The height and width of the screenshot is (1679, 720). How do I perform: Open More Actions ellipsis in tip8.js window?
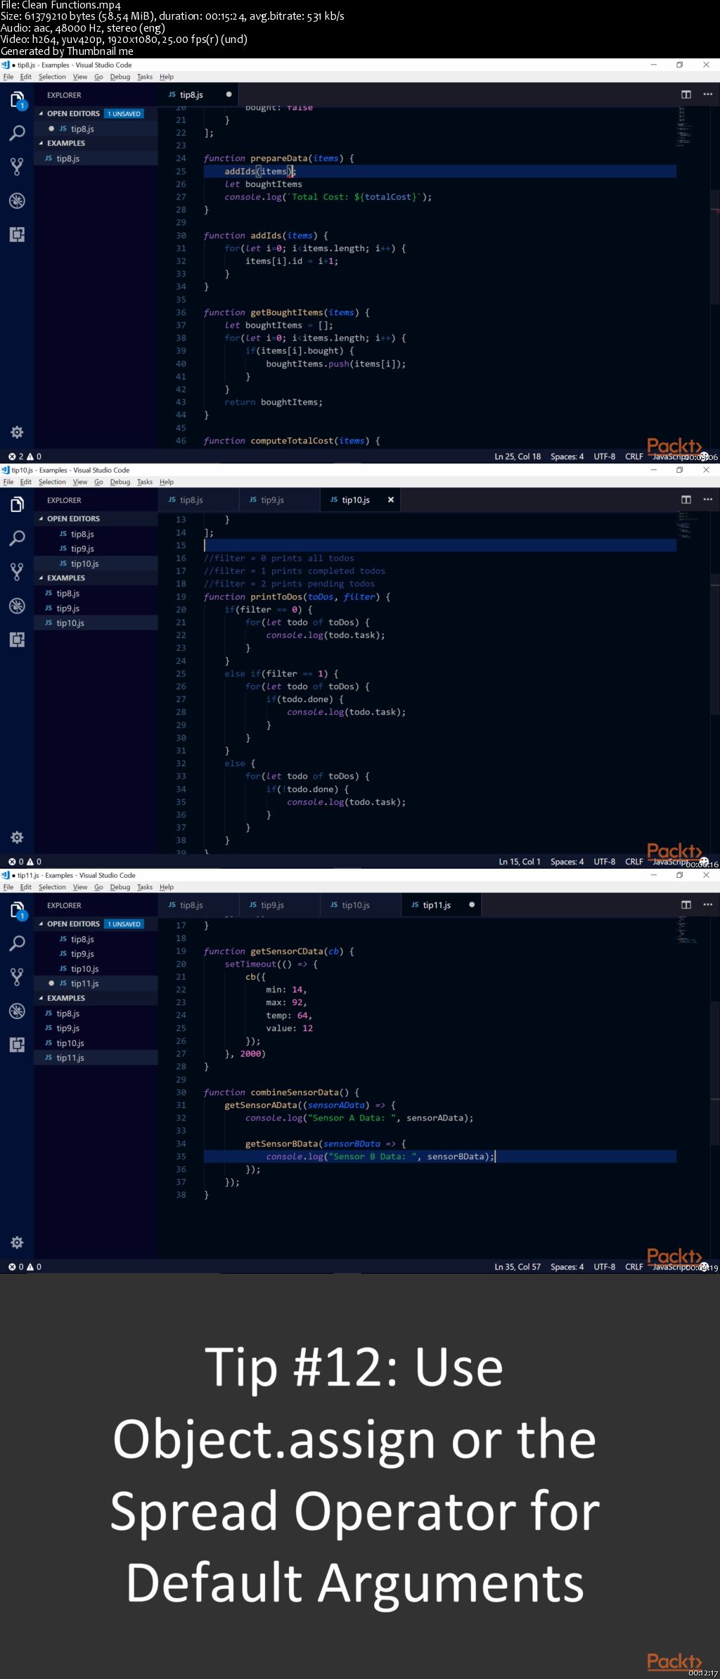pyautogui.click(x=707, y=94)
